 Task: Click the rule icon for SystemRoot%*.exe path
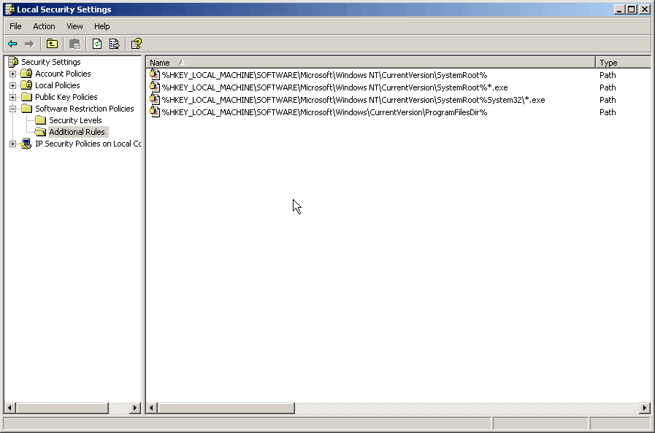155,87
